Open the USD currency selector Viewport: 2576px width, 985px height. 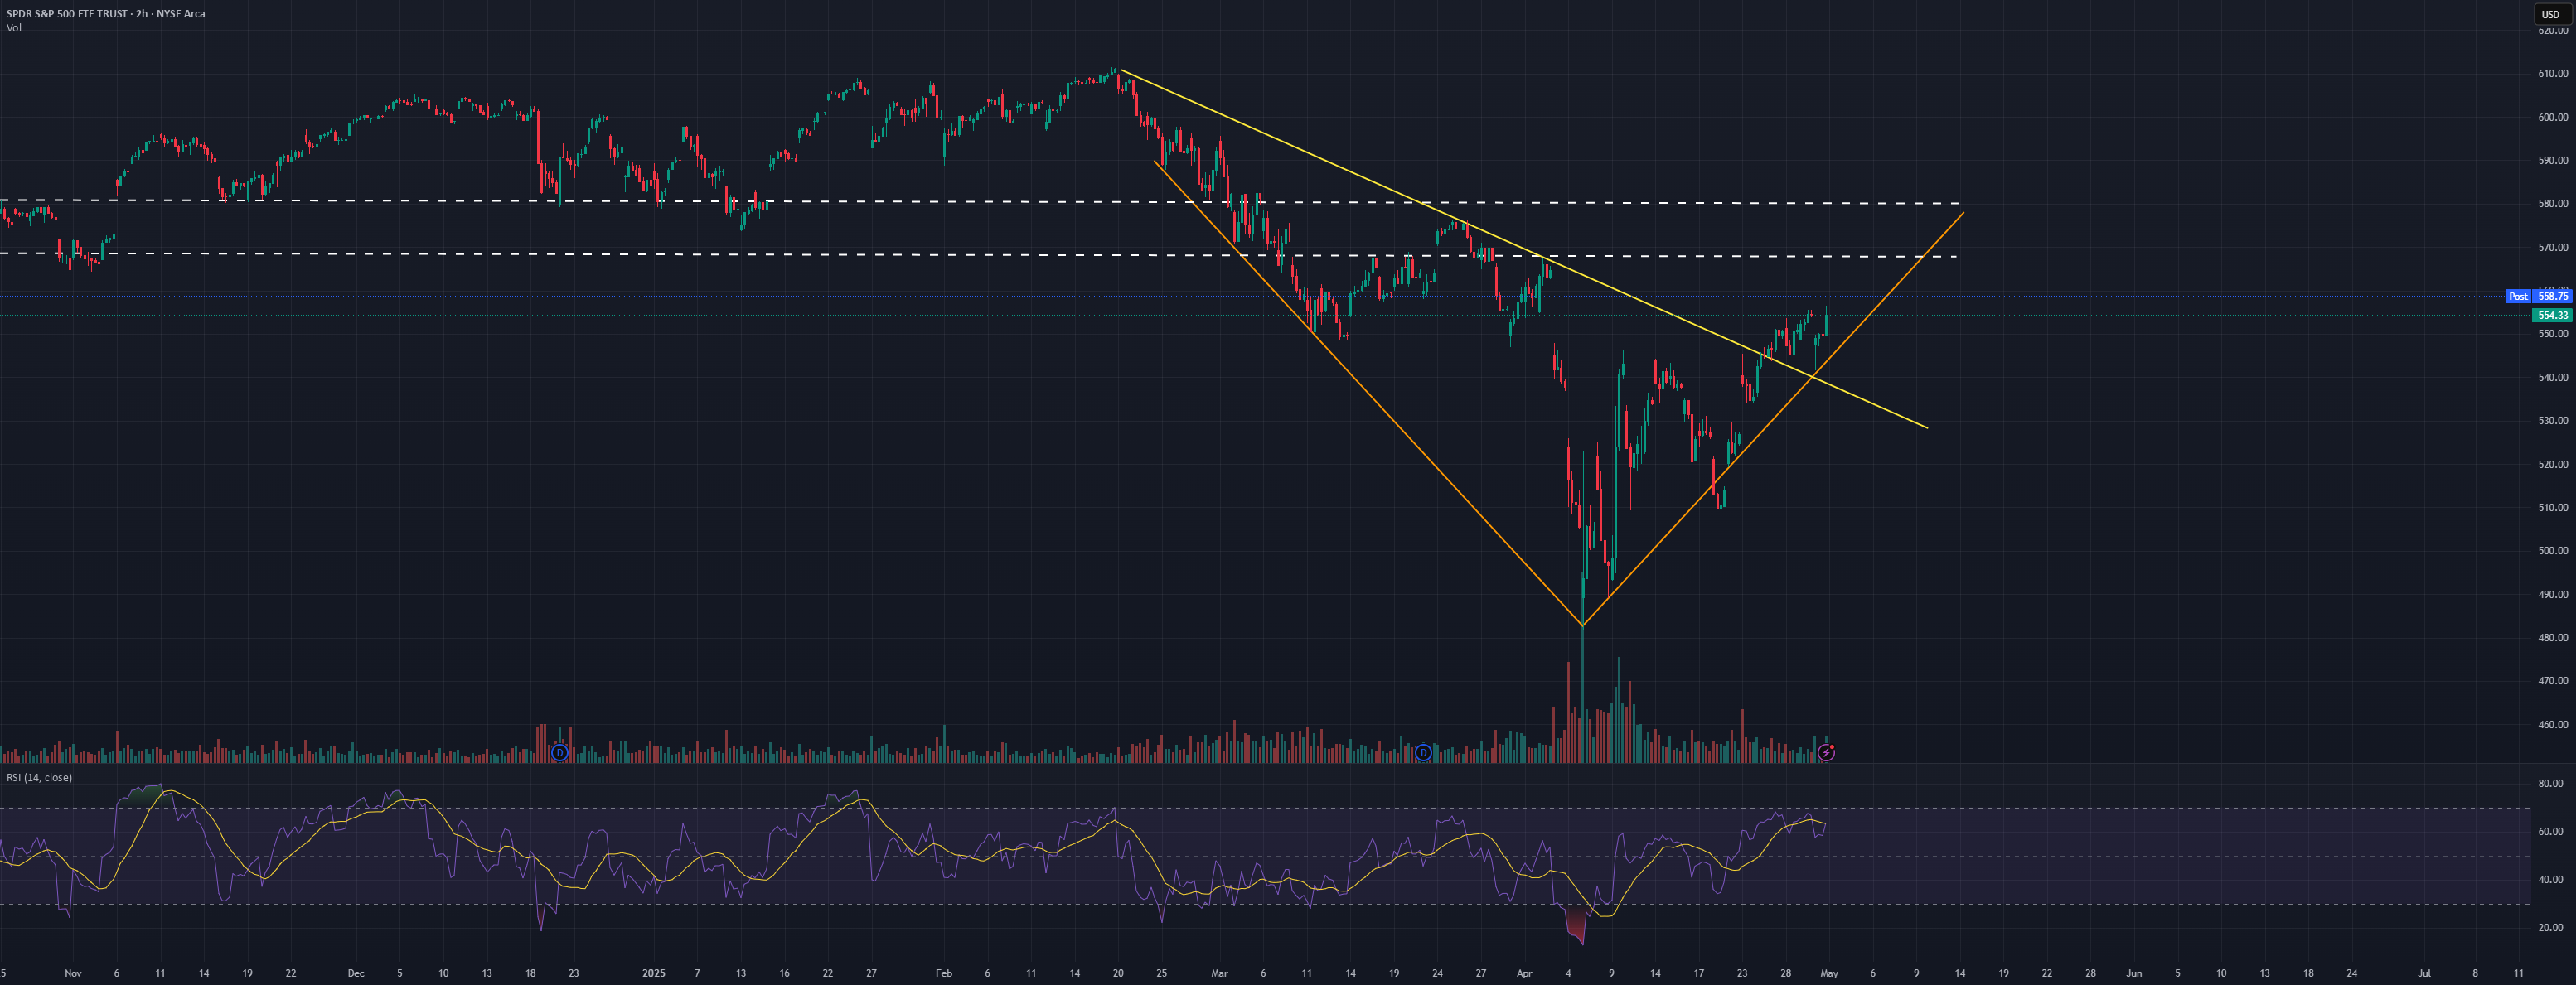tap(2550, 14)
